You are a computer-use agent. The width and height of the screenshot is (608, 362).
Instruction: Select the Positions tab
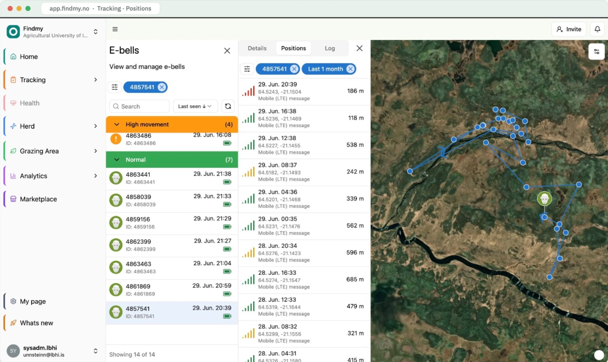pos(294,48)
